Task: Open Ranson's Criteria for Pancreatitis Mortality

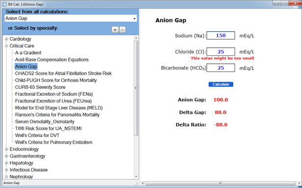Action: click(57, 115)
